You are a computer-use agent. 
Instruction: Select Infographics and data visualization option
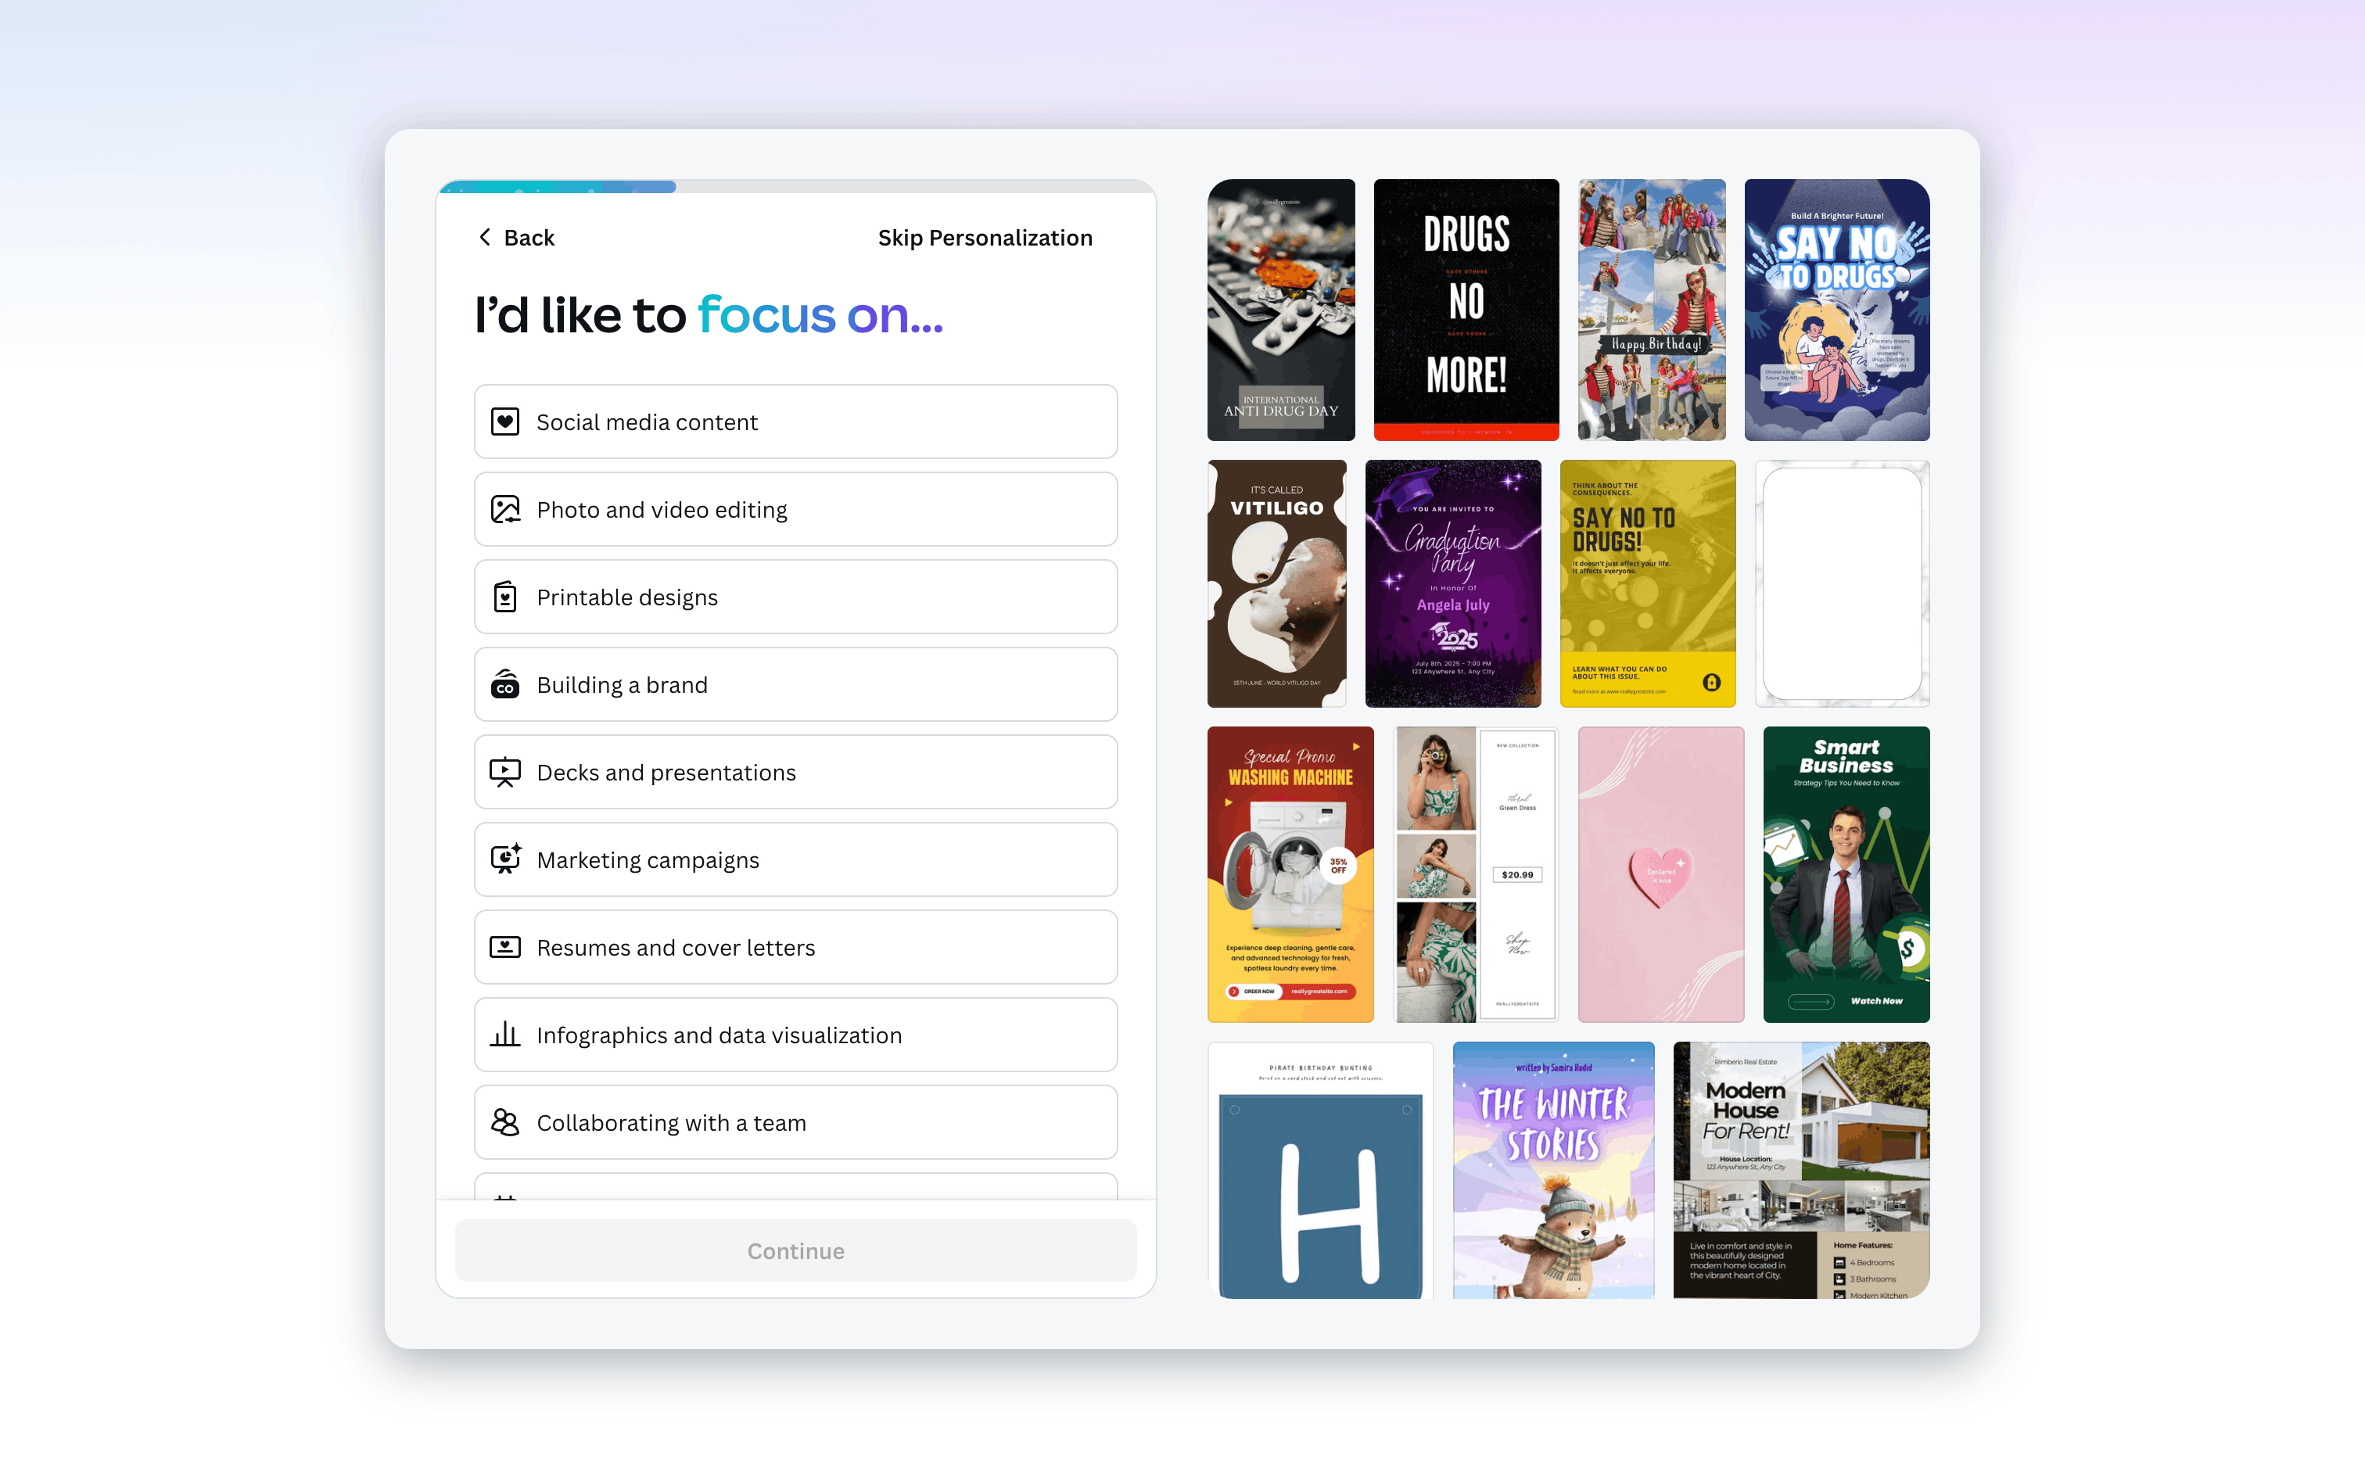[x=795, y=1034]
